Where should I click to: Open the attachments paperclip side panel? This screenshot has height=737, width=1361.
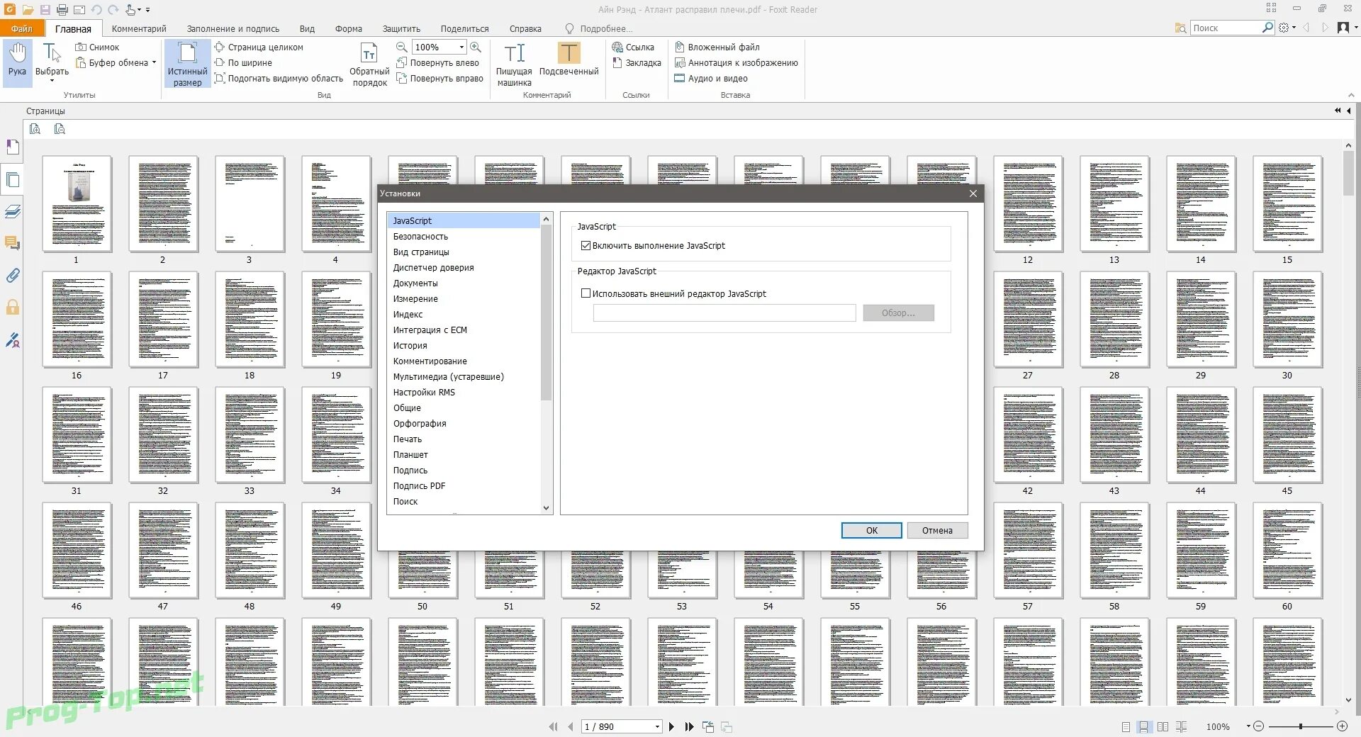point(13,275)
